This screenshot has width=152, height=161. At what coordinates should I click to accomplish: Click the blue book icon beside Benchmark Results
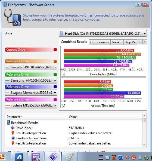click(x=8, y=123)
